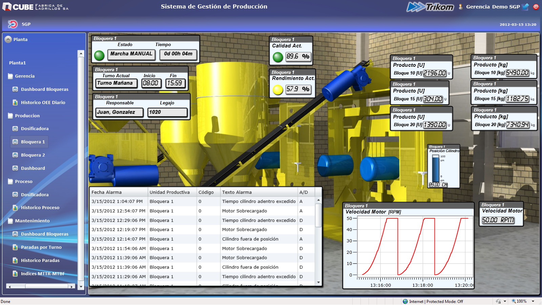Click the Bloquera 2 gear icon
542x305 pixels.
click(15, 155)
